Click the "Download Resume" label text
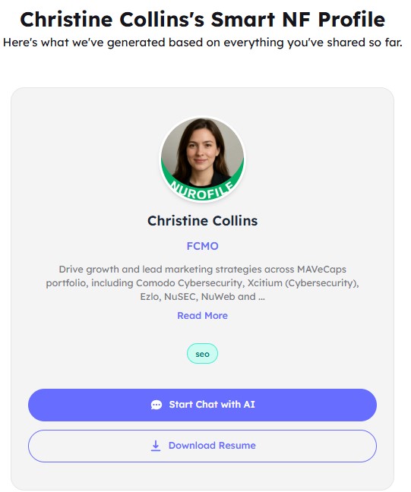 coord(212,446)
